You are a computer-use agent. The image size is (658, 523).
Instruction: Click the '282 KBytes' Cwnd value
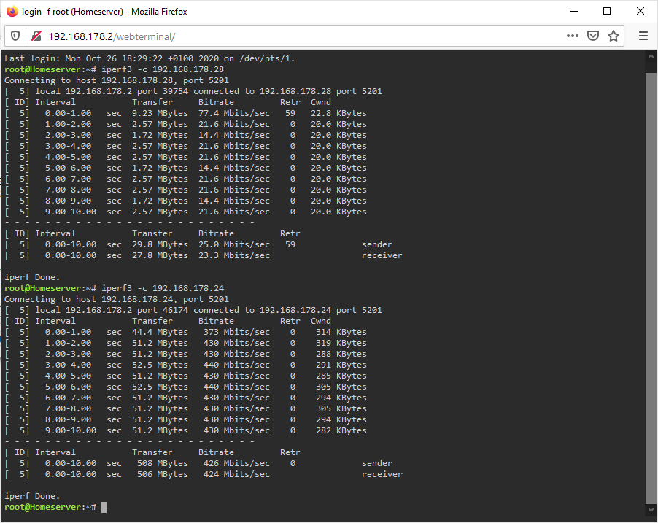tap(341, 430)
